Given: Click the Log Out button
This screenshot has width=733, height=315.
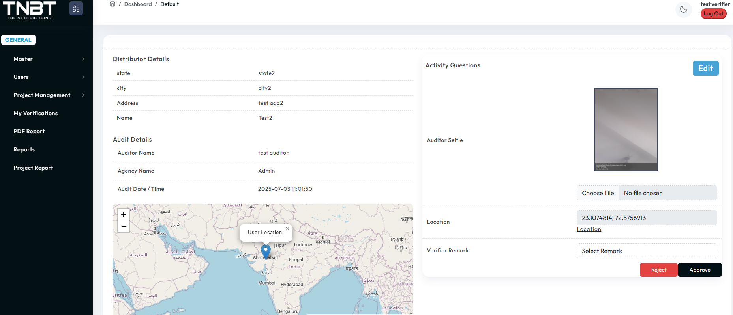Looking at the screenshot, I should coord(713,13).
